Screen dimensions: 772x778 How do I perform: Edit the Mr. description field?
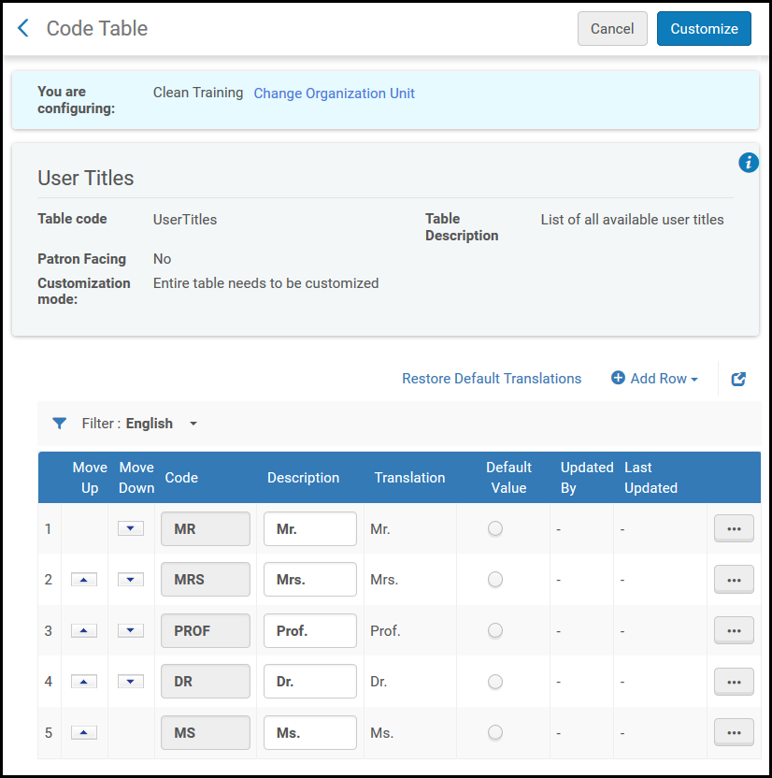310,529
